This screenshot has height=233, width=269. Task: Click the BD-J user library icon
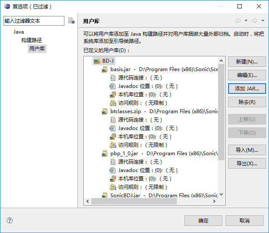coord(97,61)
